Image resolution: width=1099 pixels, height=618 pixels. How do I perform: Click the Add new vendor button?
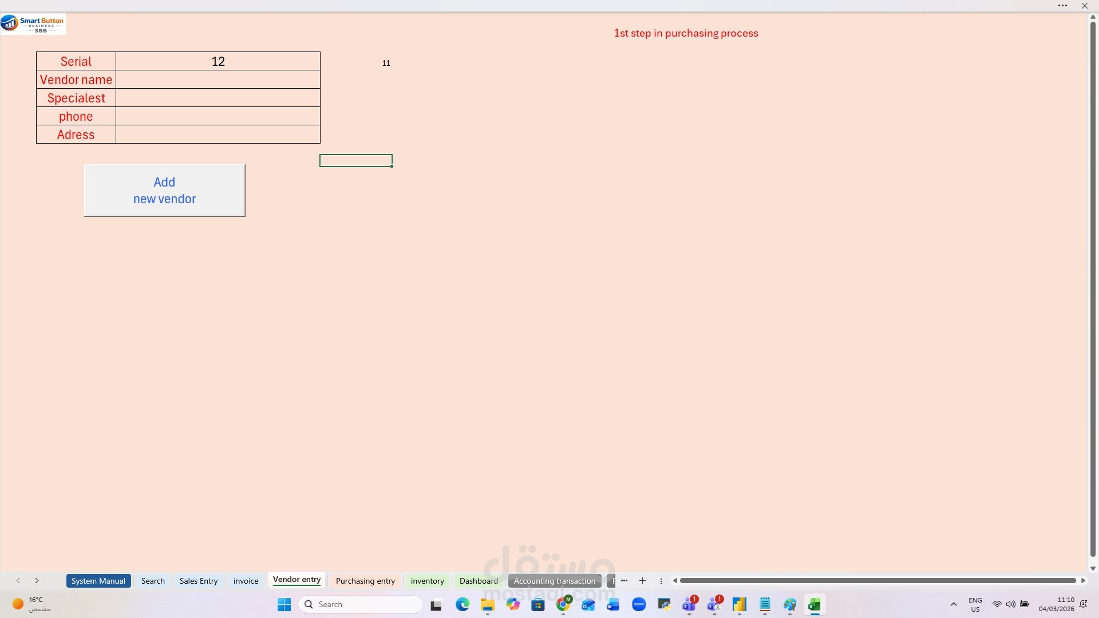coord(164,191)
